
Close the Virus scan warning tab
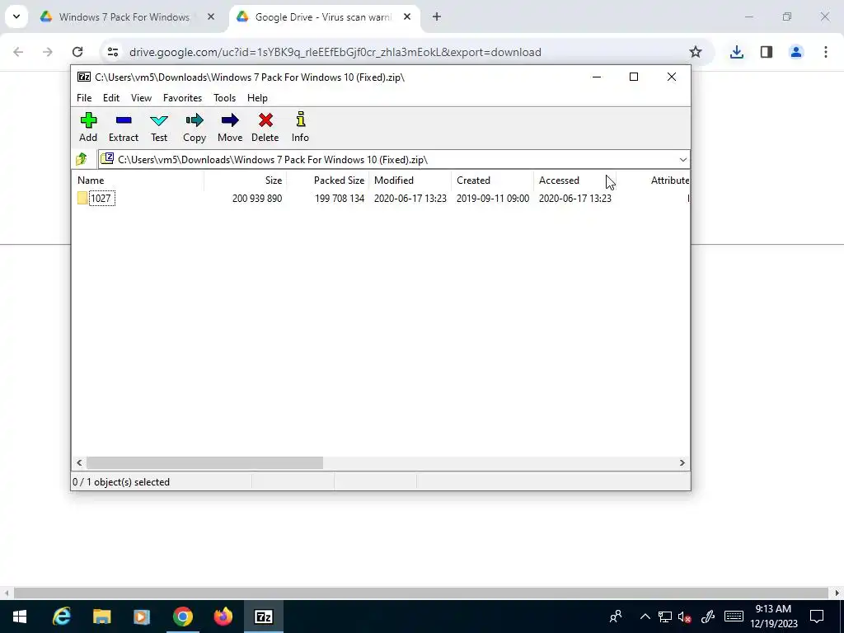point(407,16)
